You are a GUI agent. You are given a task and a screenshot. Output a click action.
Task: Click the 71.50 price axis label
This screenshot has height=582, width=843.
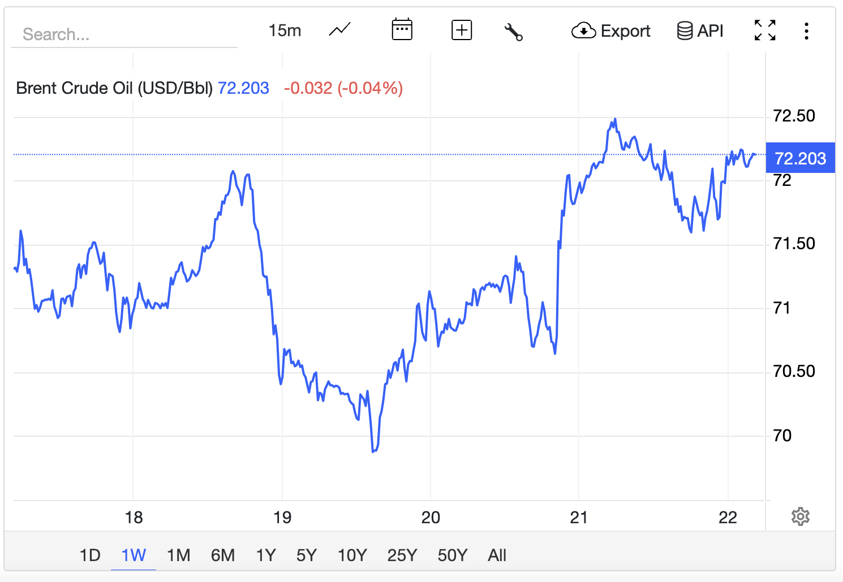click(794, 244)
